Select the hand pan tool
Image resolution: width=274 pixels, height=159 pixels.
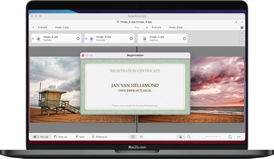tap(181, 137)
